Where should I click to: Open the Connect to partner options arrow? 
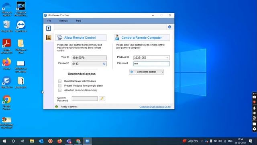[162, 72]
